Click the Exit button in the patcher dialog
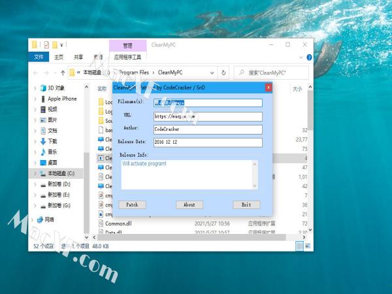This screenshot has height=294, width=392. pyautogui.click(x=246, y=204)
